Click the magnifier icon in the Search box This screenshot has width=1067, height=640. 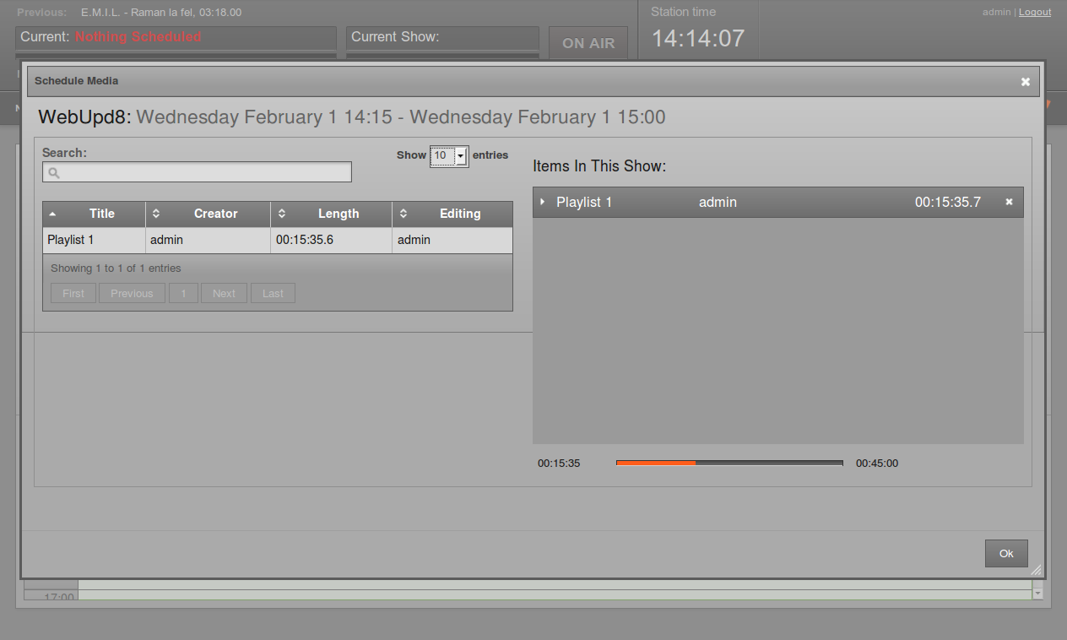52,172
